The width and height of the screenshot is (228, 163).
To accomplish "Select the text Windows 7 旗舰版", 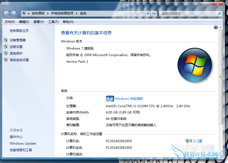I will (80, 48).
